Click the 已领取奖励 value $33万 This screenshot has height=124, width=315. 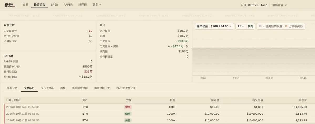[x=88, y=72]
